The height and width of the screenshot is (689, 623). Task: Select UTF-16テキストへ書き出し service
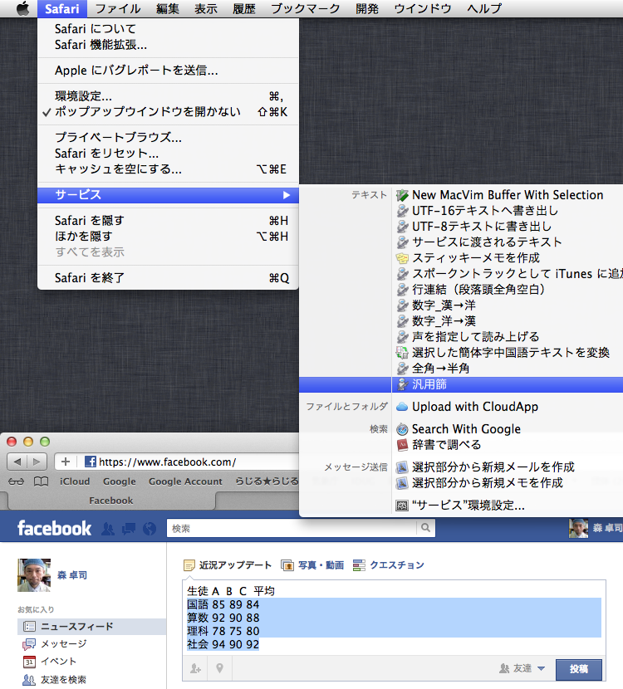pyautogui.click(x=507, y=211)
